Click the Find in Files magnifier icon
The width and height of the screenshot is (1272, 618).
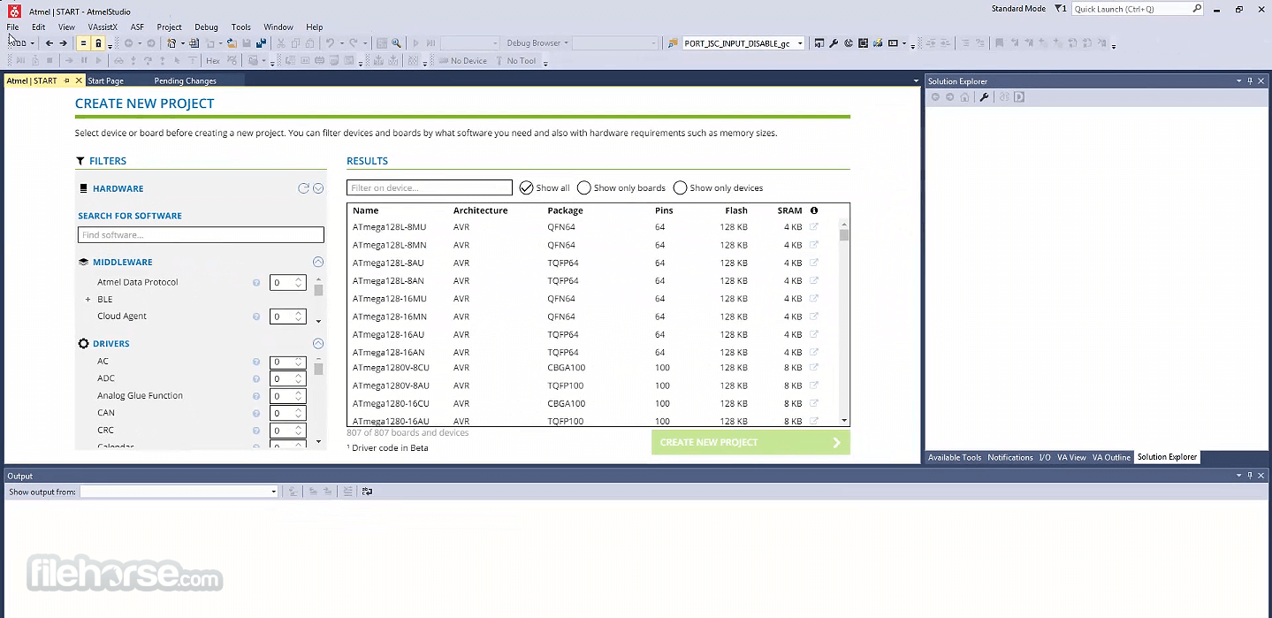coord(396,43)
